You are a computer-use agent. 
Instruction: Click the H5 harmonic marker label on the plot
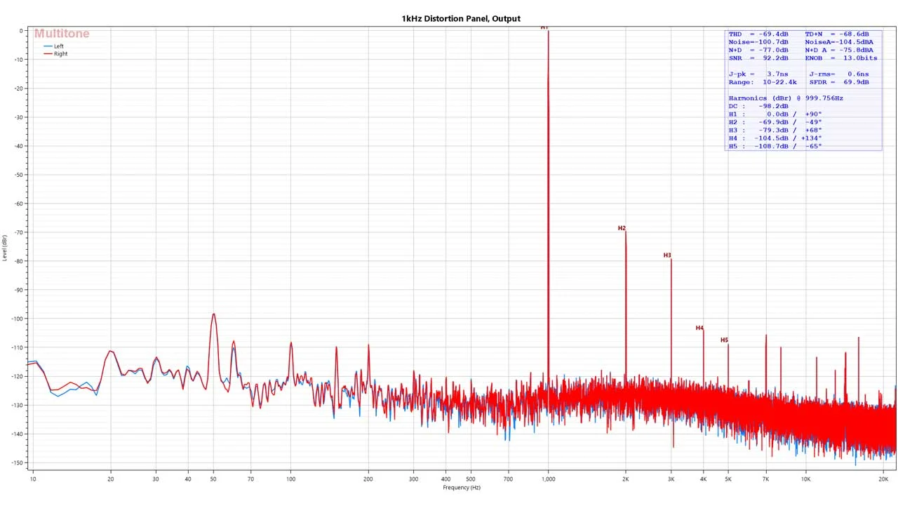click(x=724, y=340)
